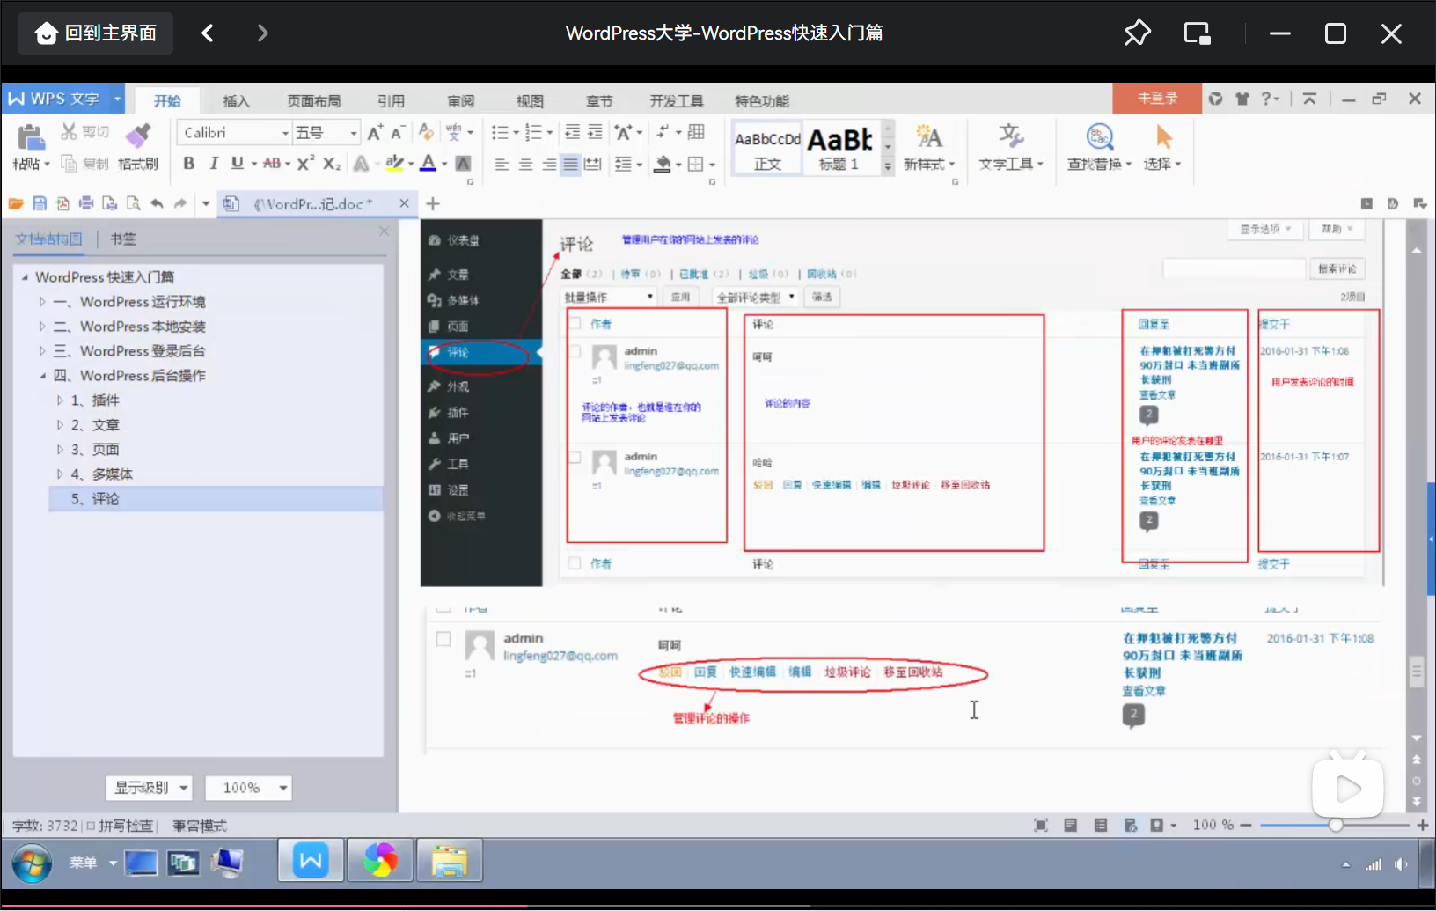Open the 选择 dropdown

coord(1161,164)
